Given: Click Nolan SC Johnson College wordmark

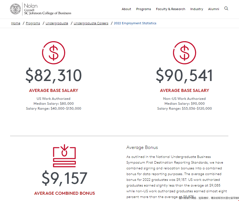Looking at the screenshot, I should pos(47,9).
